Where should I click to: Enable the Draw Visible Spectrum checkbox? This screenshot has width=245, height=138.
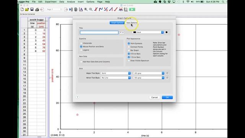[129, 61]
